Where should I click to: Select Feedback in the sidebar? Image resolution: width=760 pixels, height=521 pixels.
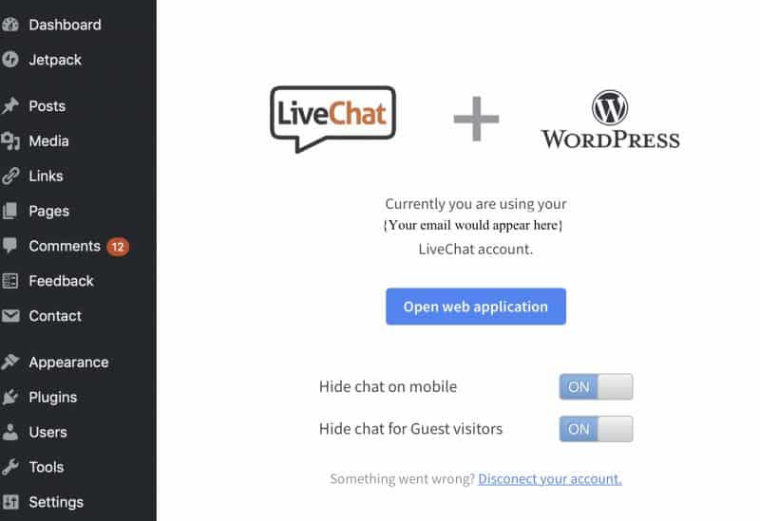coord(61,281)
